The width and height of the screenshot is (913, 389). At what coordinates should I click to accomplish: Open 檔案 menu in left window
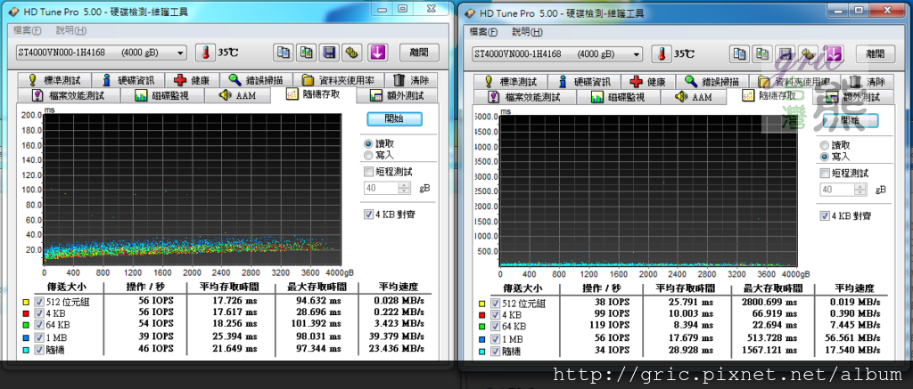tap(28, 30)
